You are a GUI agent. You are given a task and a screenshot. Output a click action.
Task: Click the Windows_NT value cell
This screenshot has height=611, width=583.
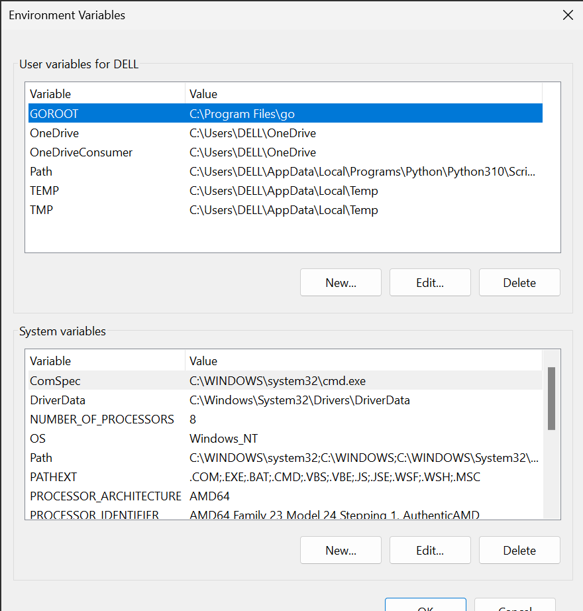coord(223,439)
